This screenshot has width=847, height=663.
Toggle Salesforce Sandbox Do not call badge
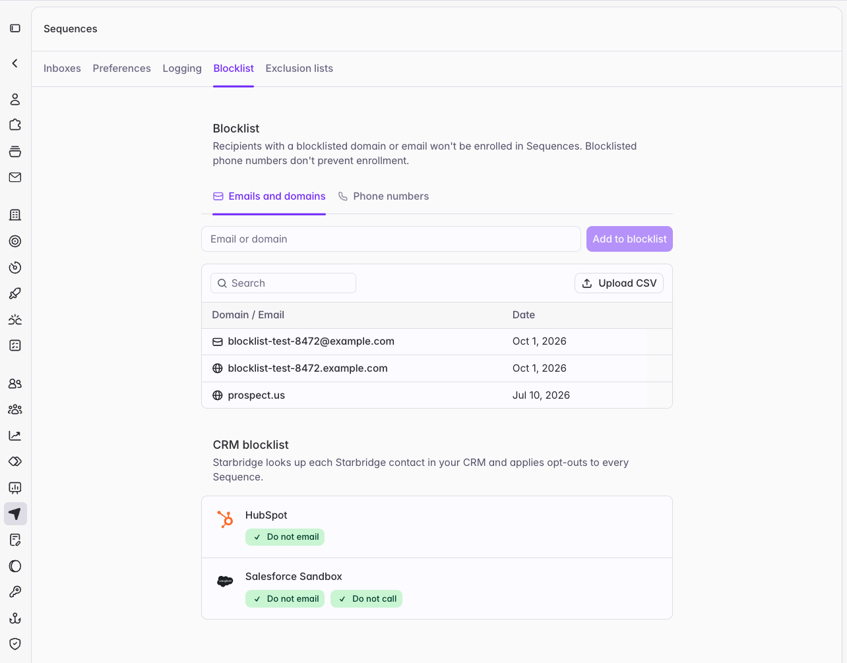[x=366, y=599]
